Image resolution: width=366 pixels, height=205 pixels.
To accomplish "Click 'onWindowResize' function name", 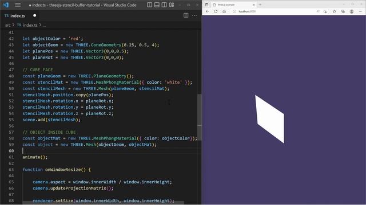I will 63,170.
